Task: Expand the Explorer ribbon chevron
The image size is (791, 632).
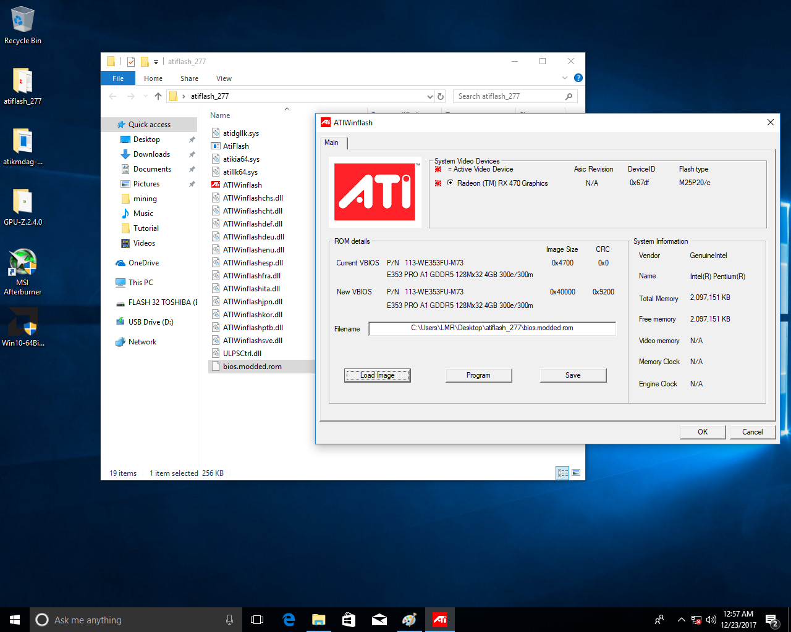Action: 564,78
